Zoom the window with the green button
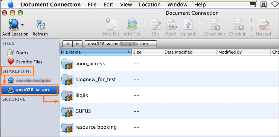Screen dimensions: 279x137 point(20,13)
